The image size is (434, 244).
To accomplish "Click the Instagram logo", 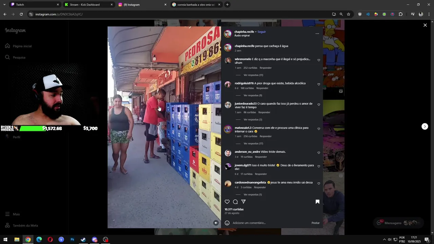I will (x=15, y=30).
